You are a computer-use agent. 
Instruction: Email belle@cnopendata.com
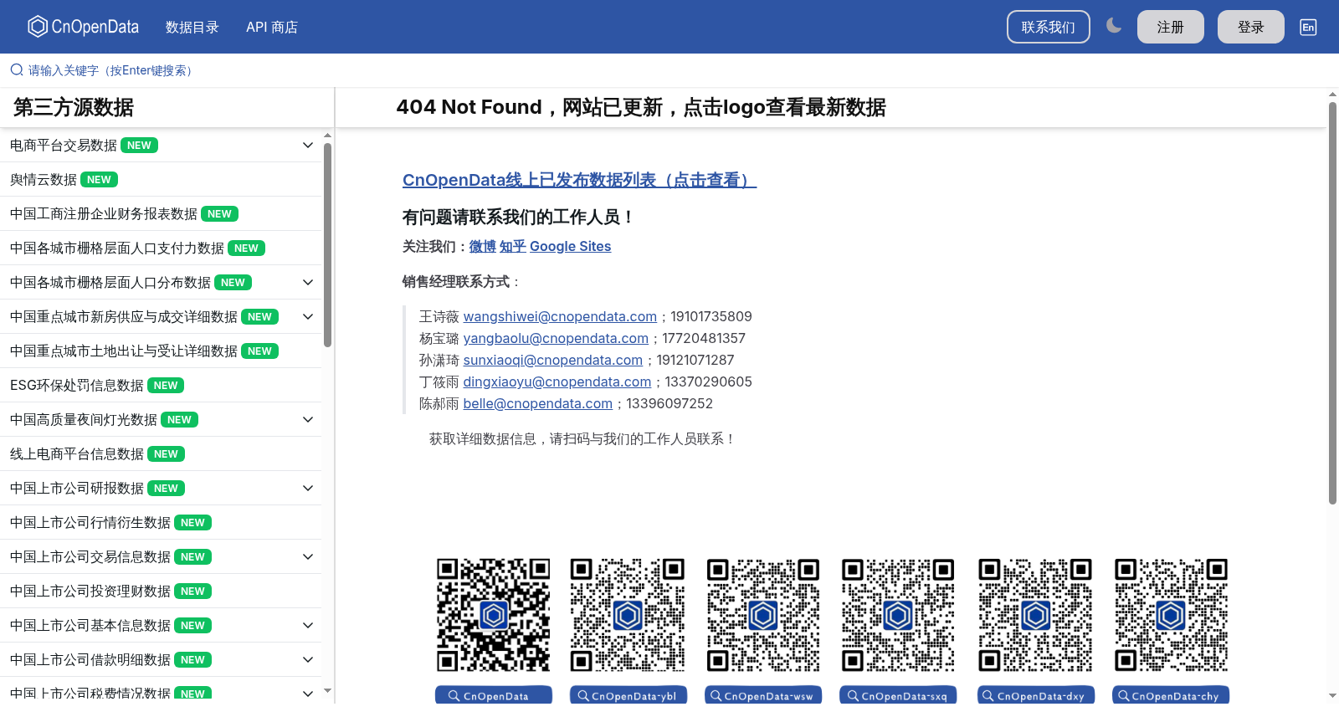coord(538,403)
